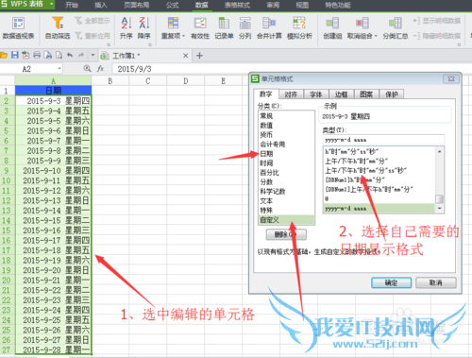Switch to the 插入 ribbon tab
The image size is (472, 358).
pos(101,5)
